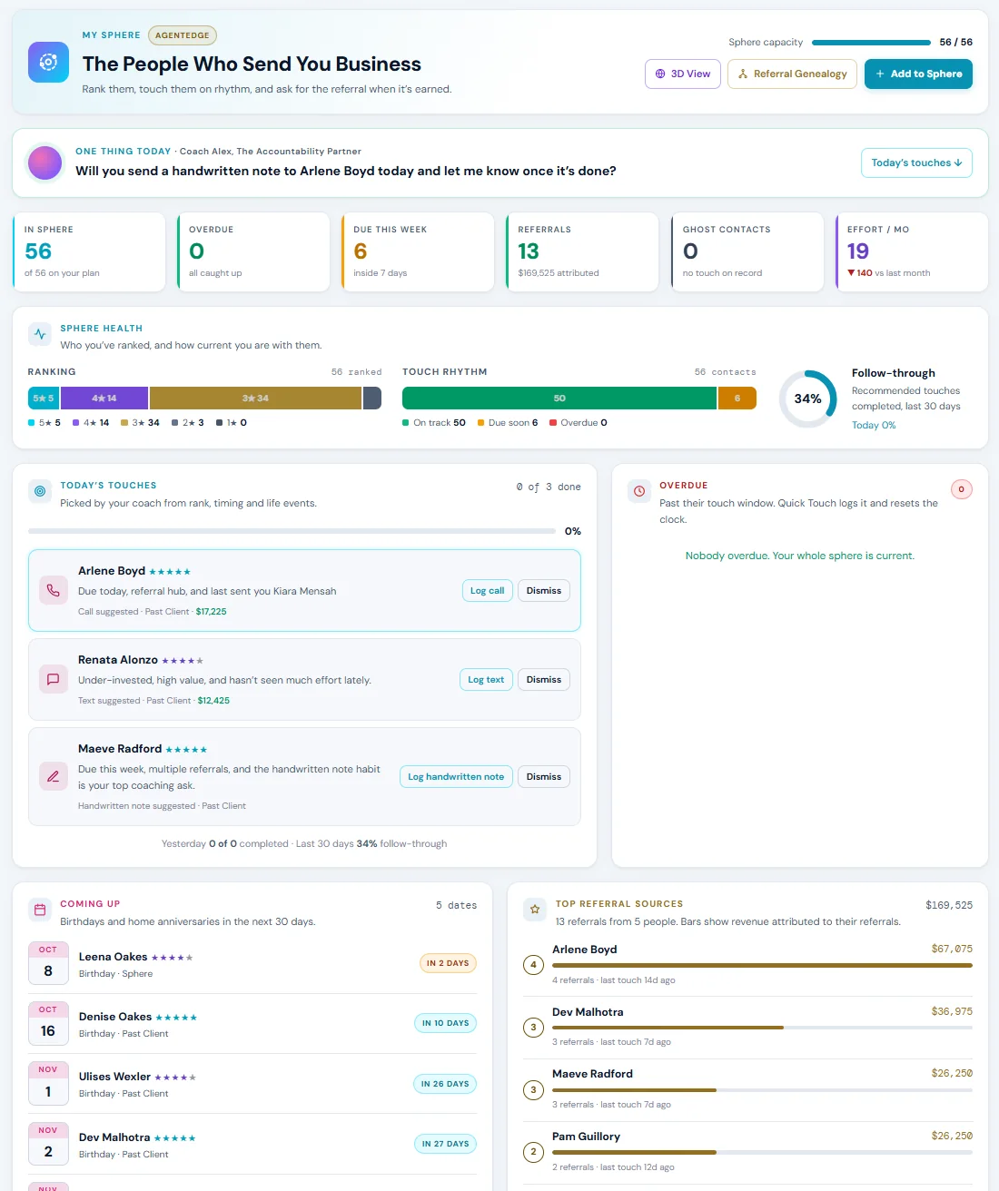The image size is (999, 1191).
Task: Click the pen icon beside Maeve Radford
Action: (53, 776)
